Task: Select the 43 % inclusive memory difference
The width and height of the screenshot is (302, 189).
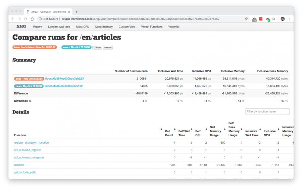Action: [x=241, y=101]
